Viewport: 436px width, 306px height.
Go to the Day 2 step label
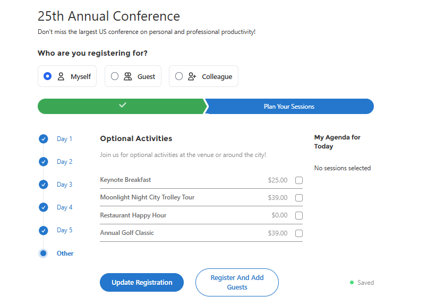coord(64,162)
